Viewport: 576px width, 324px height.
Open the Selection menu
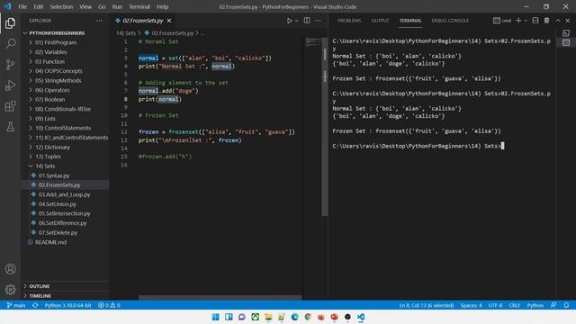pos(61,6)
